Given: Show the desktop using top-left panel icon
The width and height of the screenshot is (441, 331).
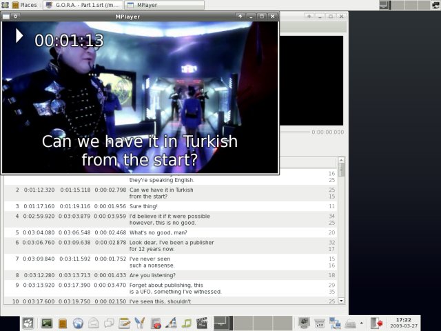Looking at the screenshot, I should click(5, 5).
